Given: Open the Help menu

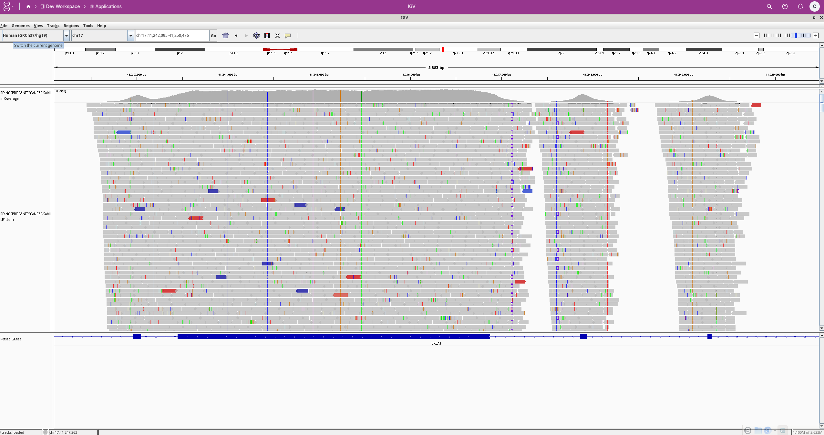Looking at the screenshot, I should [102, 26].
